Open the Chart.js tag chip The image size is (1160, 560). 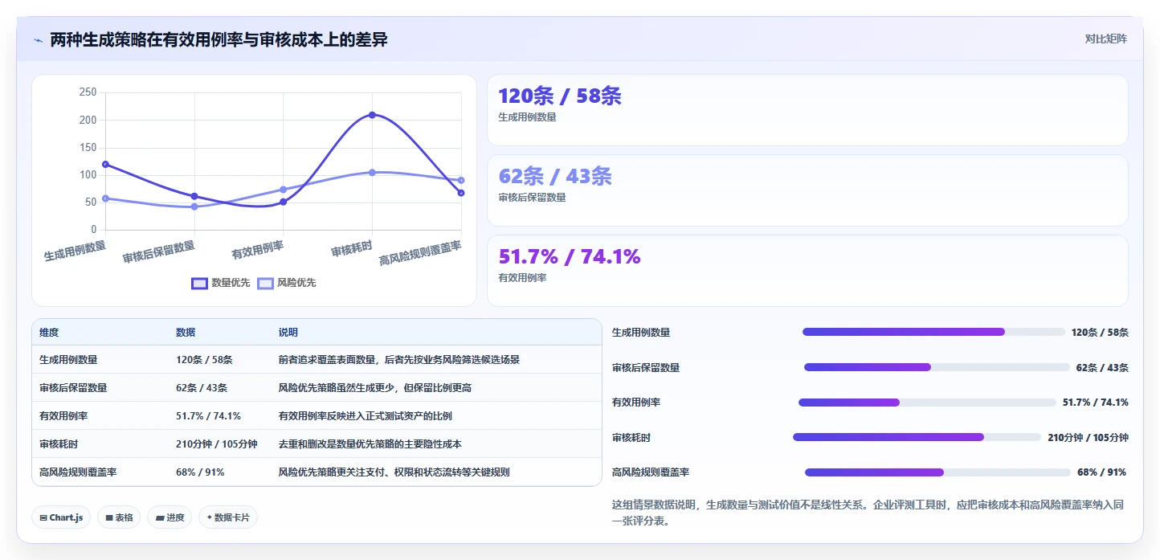coord(61,517)
